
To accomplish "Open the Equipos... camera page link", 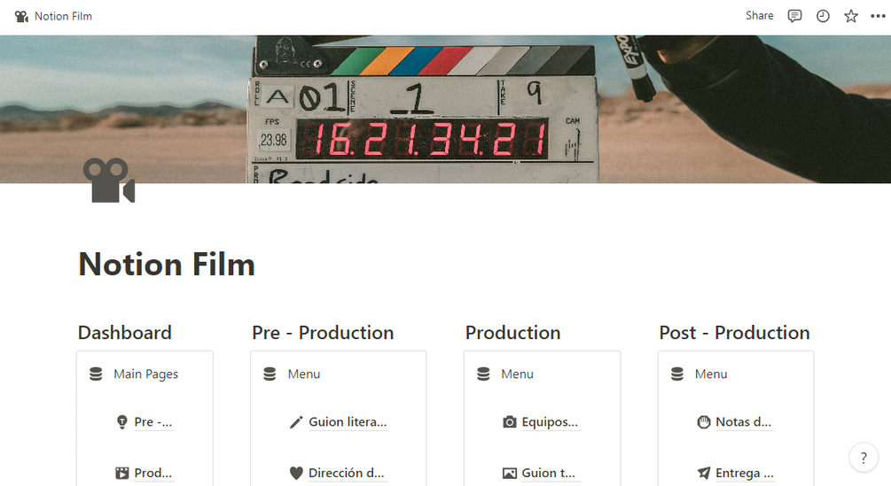I will (549, 422).
